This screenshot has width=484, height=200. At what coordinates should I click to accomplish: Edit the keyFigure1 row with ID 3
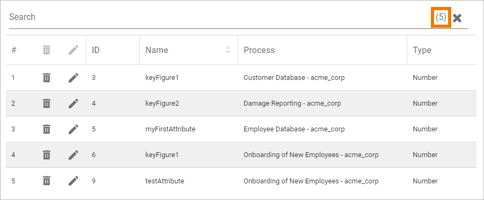point(74,77)
